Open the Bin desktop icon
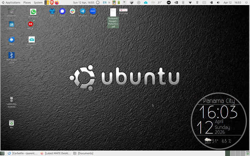Image resolution: width=250 pixels, height=156 pixels. 12,124
